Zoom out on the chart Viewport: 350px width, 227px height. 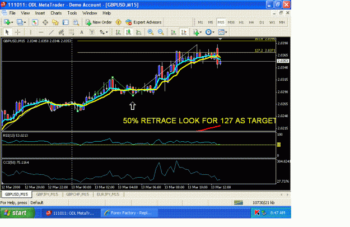pos(161,32)
